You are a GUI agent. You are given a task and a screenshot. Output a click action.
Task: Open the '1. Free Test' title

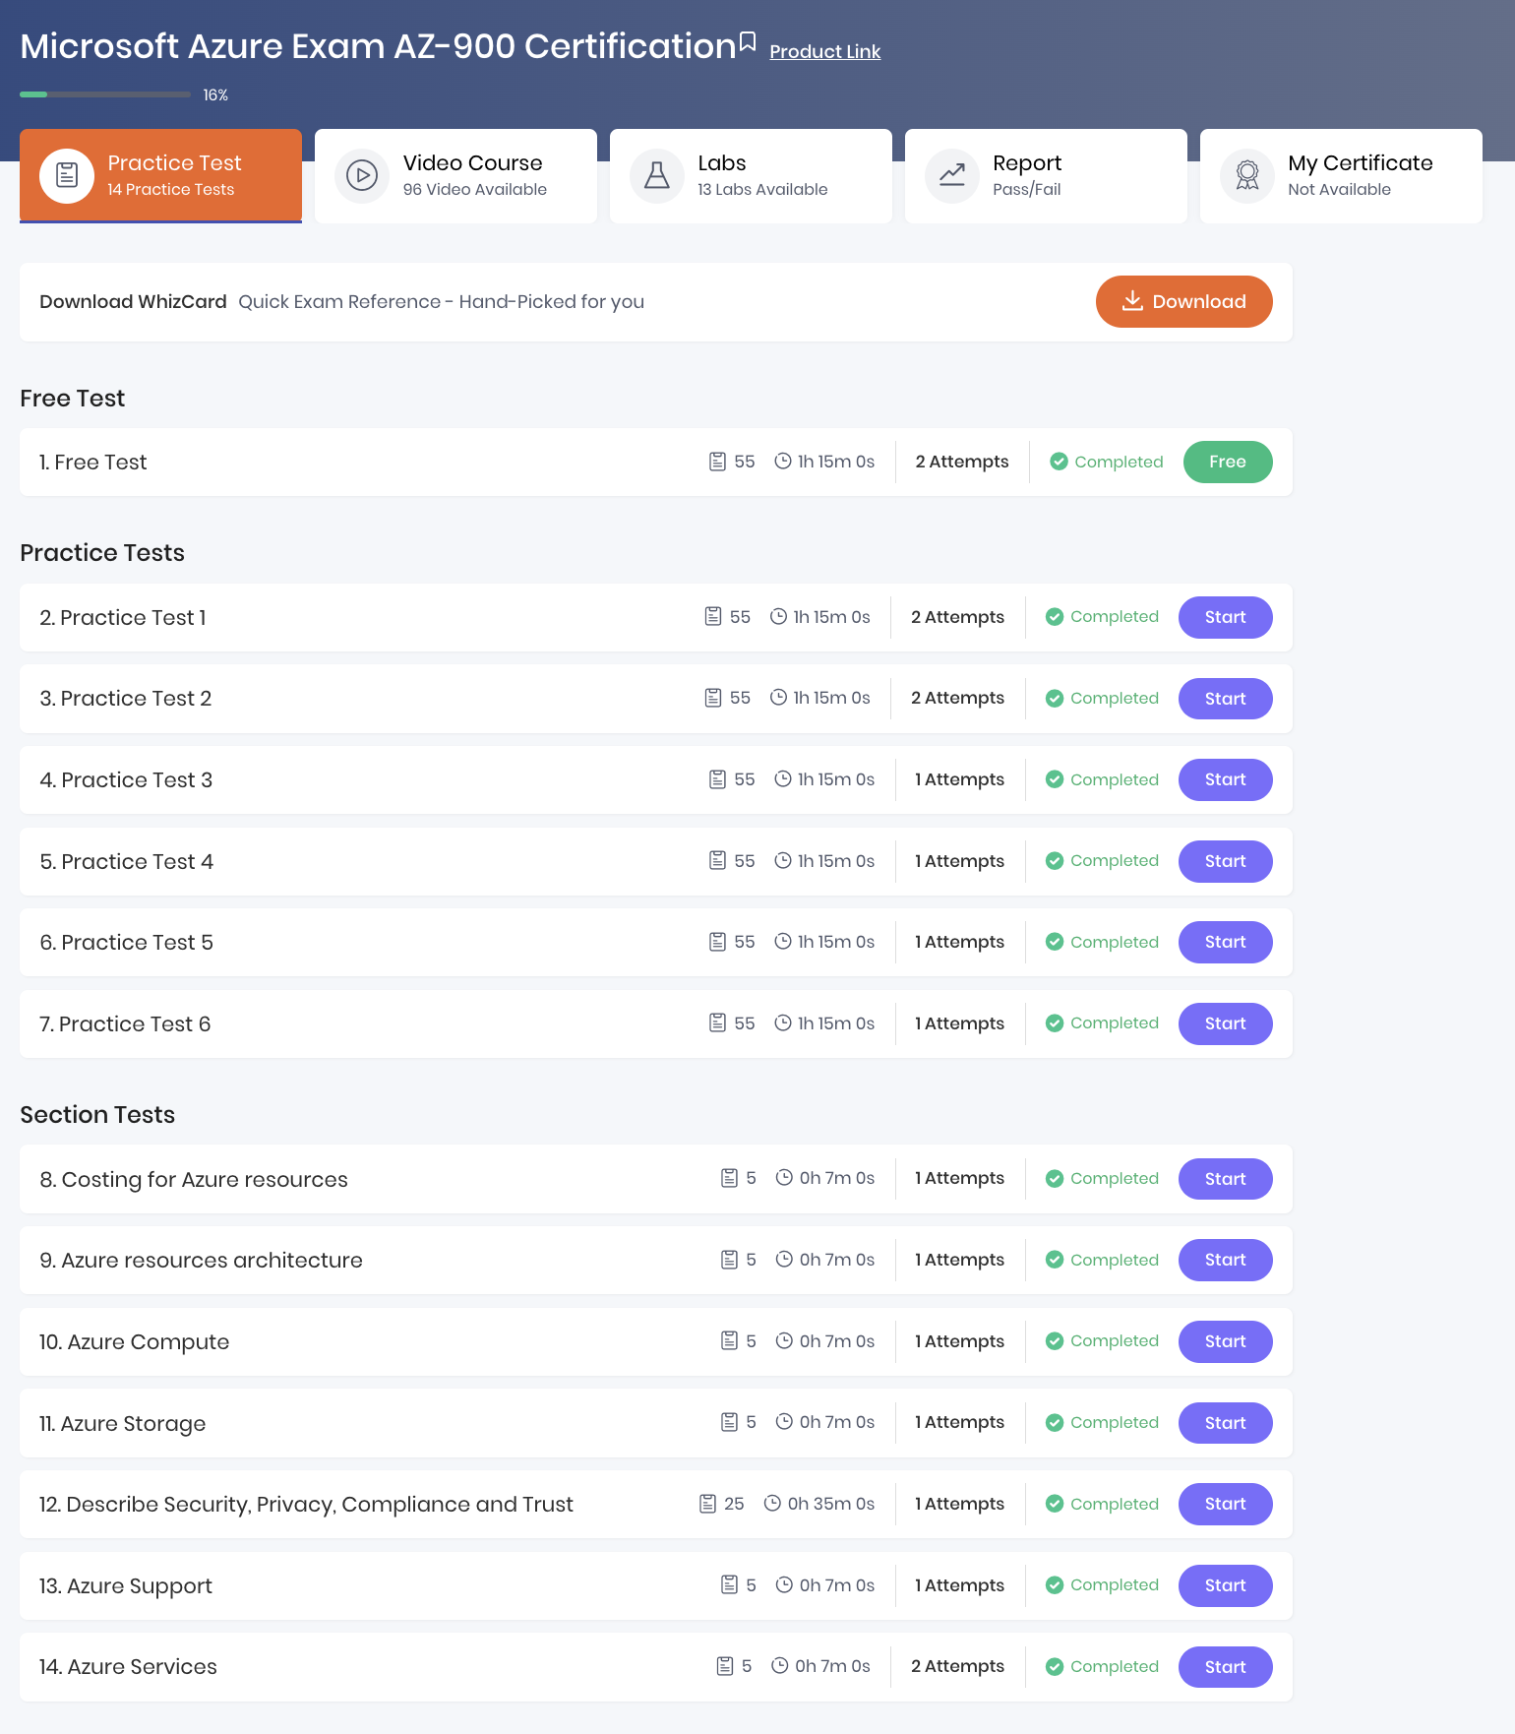coord(93,462)
